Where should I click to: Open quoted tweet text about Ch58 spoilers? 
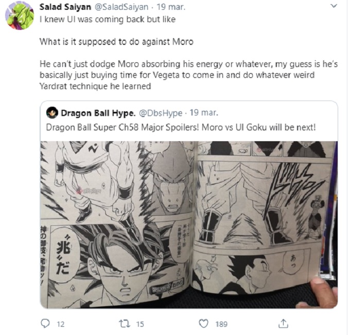point(181,127)
